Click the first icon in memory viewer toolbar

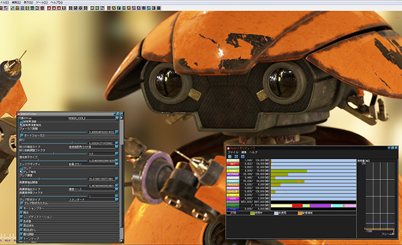(230, 156)
